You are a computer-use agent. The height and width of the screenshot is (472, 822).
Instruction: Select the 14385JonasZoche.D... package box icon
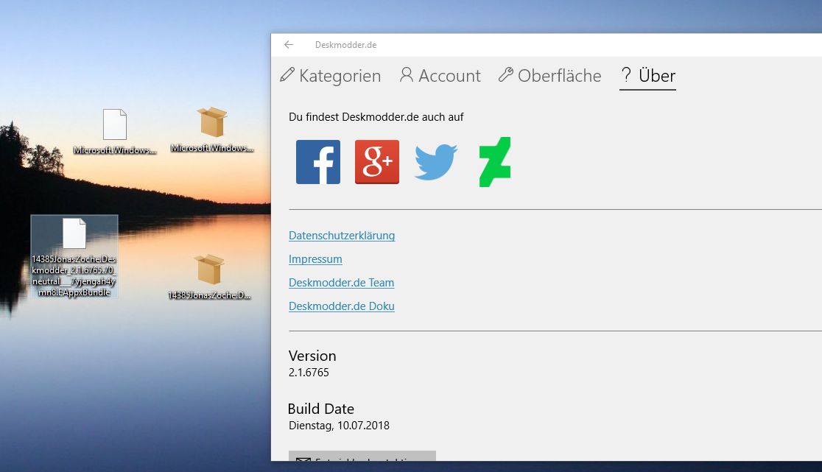[209, 277]
